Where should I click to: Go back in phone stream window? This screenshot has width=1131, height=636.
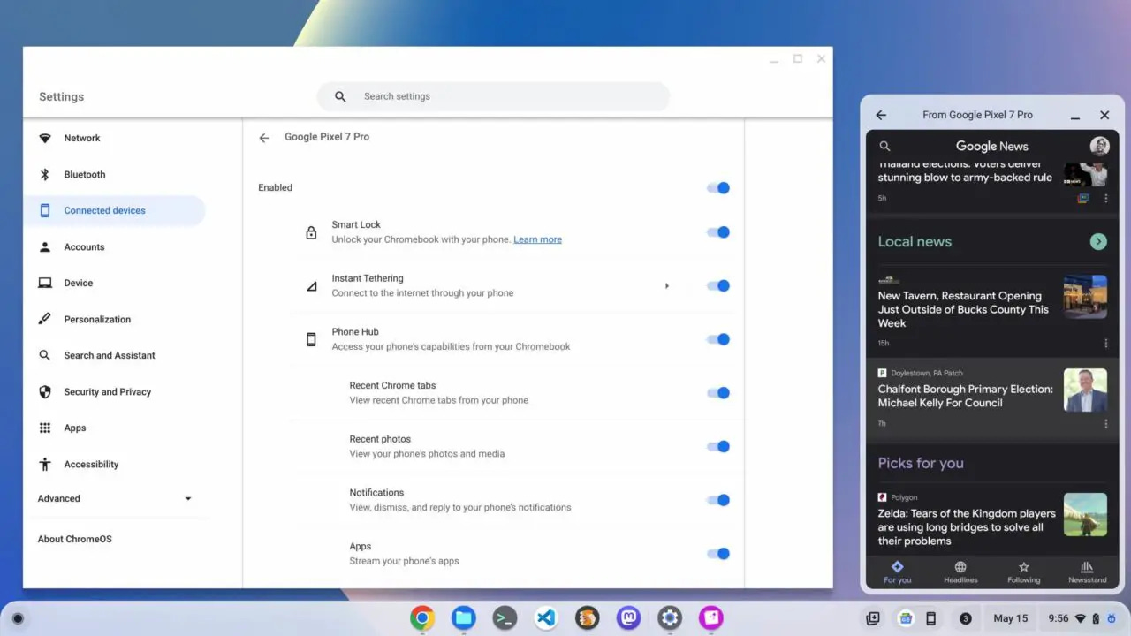coord(881,115)
